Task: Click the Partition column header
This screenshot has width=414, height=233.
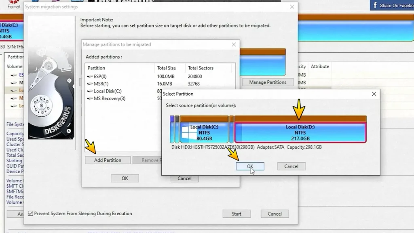Action: [x=120, y=68]
